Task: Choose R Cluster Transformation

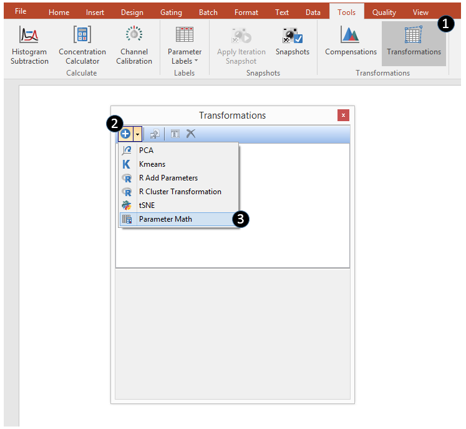Action: coord(180,192)
